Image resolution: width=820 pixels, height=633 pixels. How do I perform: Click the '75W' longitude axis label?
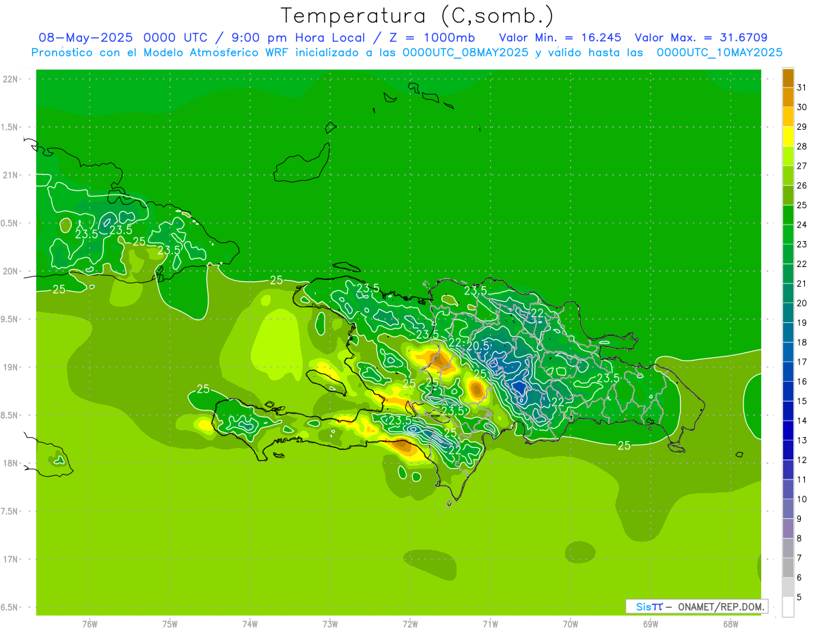point(170,624)
